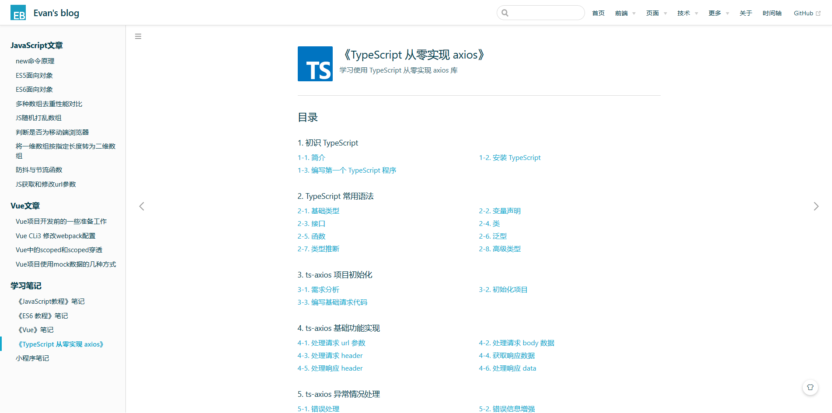This screenshot has height=413, width=832.
Task: Open chapter link 2-5. 函数
Action: point(311,236)
